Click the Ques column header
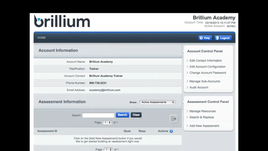 click(127, 131)
